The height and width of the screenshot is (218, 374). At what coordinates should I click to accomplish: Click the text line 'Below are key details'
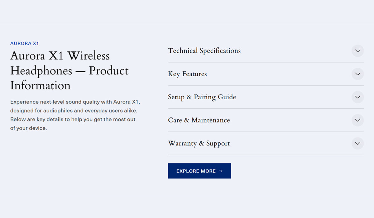[73, 119]
